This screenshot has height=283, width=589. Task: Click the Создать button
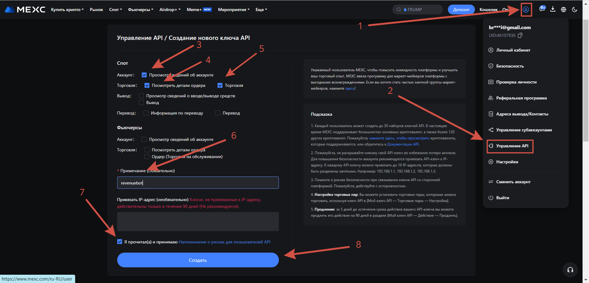[x=198, y=260]
